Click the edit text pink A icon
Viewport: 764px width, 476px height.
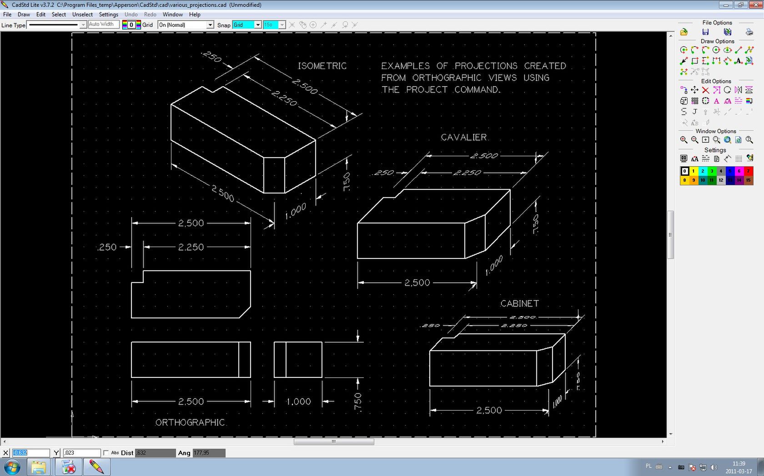point(716,101)
